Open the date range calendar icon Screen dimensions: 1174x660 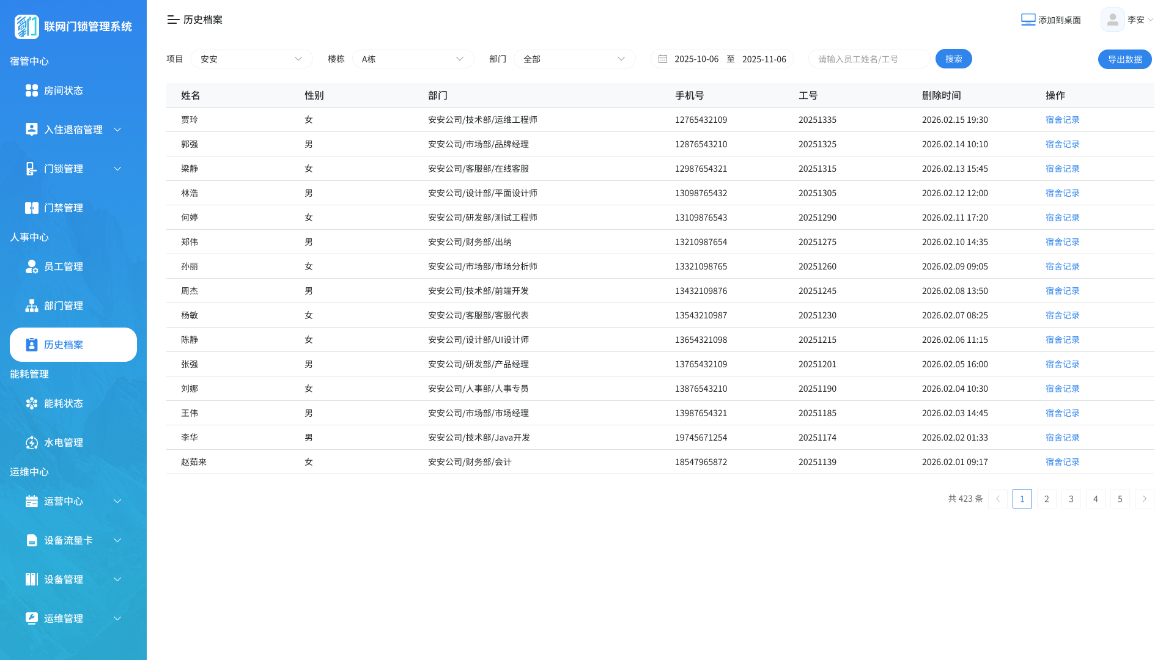[663, 59]
